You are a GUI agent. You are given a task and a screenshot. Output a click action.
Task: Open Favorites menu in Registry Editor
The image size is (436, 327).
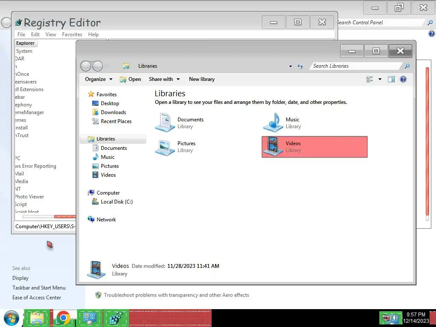click(x=72, y=34)
